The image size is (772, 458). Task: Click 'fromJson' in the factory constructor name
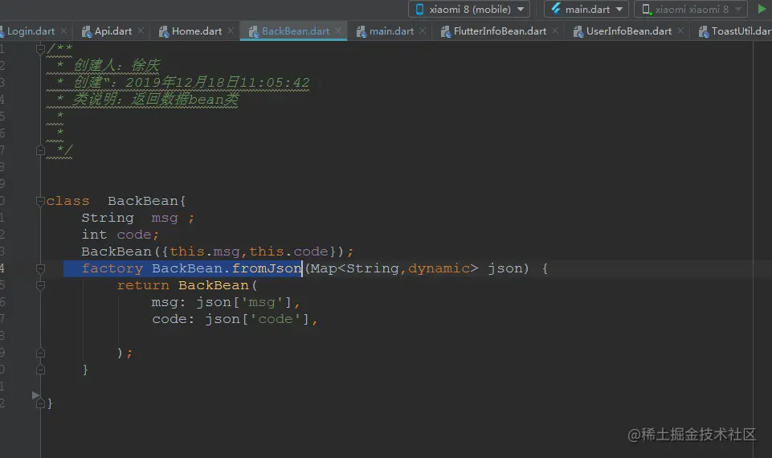[x=267, y=268]
